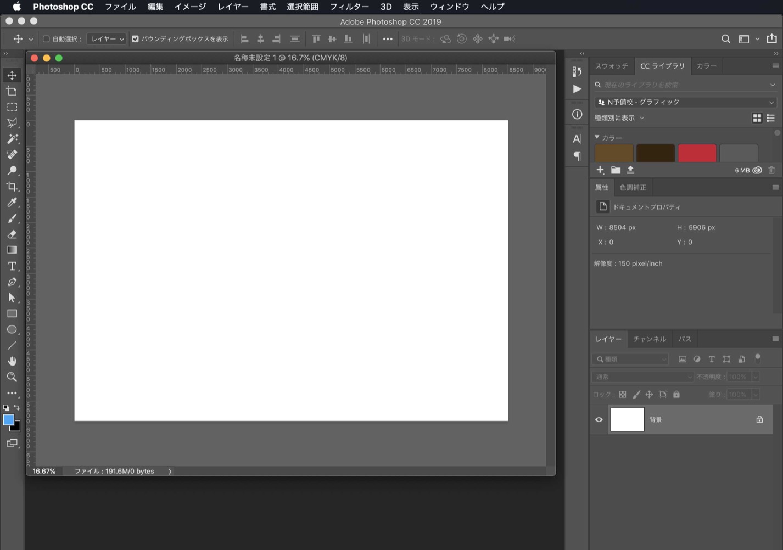The width and height of the screenshot is (783, 550).
Task: Choose the Gradient tool
Action: [x=12, y=250]
